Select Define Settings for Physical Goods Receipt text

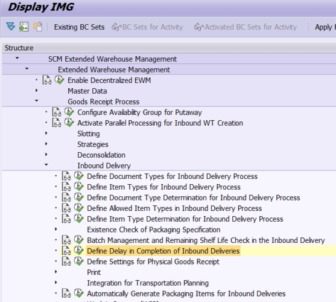[153, 262]
